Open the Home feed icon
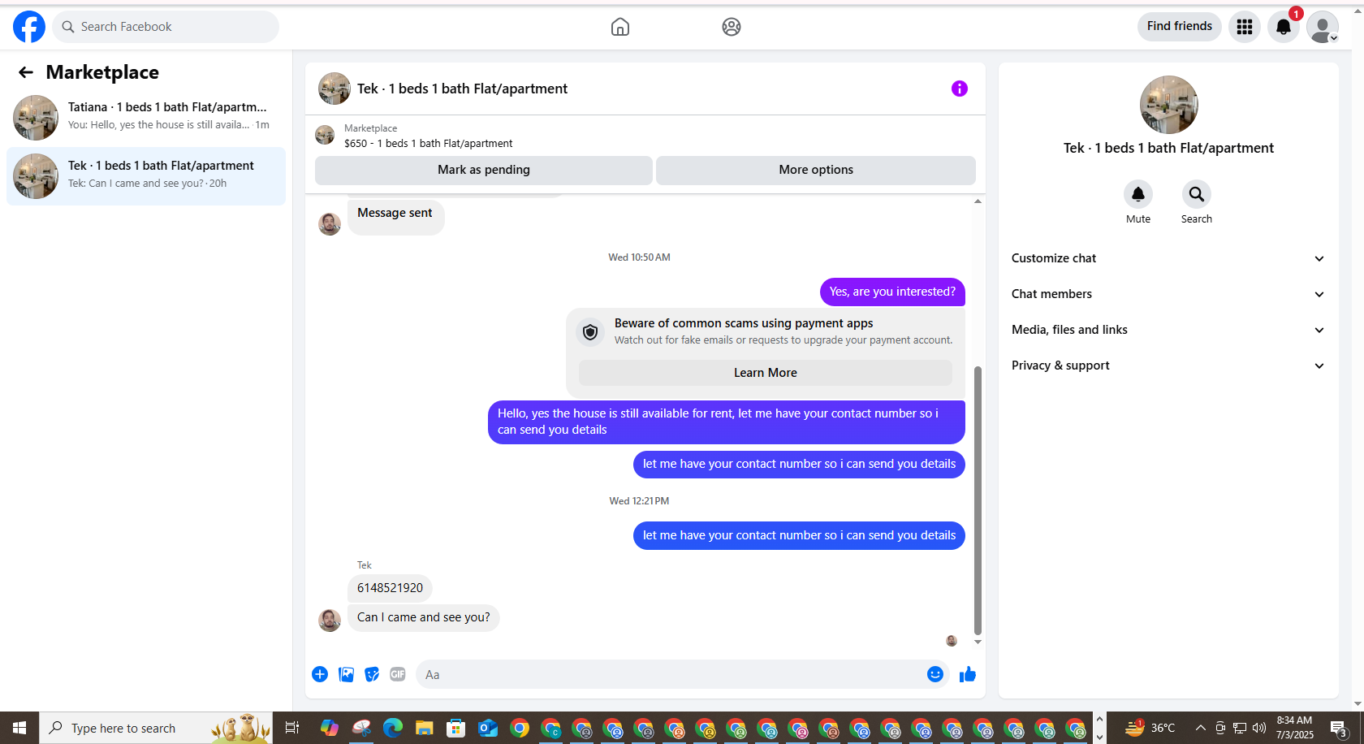Image resolution: width=1364 pixels, height=744 pixels. tap(620, 27)
